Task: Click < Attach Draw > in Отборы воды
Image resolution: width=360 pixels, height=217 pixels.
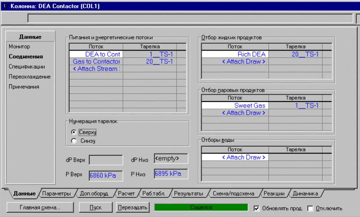Action: [235, 157]
